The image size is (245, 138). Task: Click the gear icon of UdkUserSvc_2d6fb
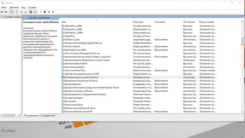click(x=63, y=26)
